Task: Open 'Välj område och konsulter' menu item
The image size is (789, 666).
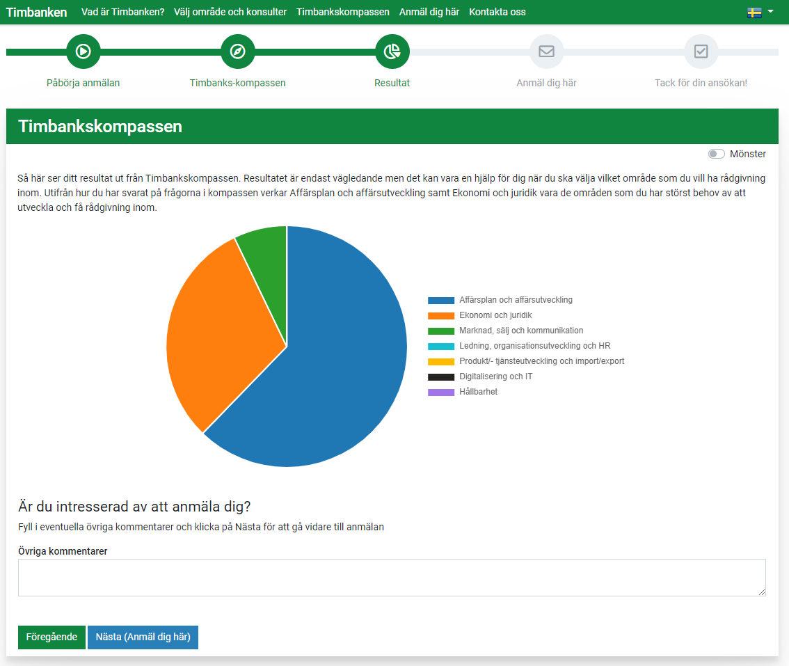Action: coord(230,12)
